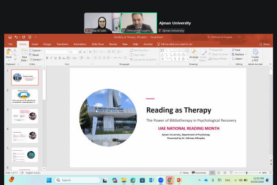
Task: Toggle bullet list formatting
Action: [x=96, y=52]
